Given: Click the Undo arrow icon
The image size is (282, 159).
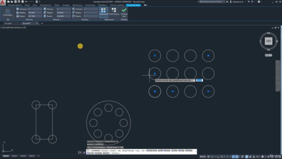Looking at the screenshot, I should tap(26, 2).
